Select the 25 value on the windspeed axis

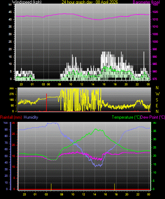10,42
